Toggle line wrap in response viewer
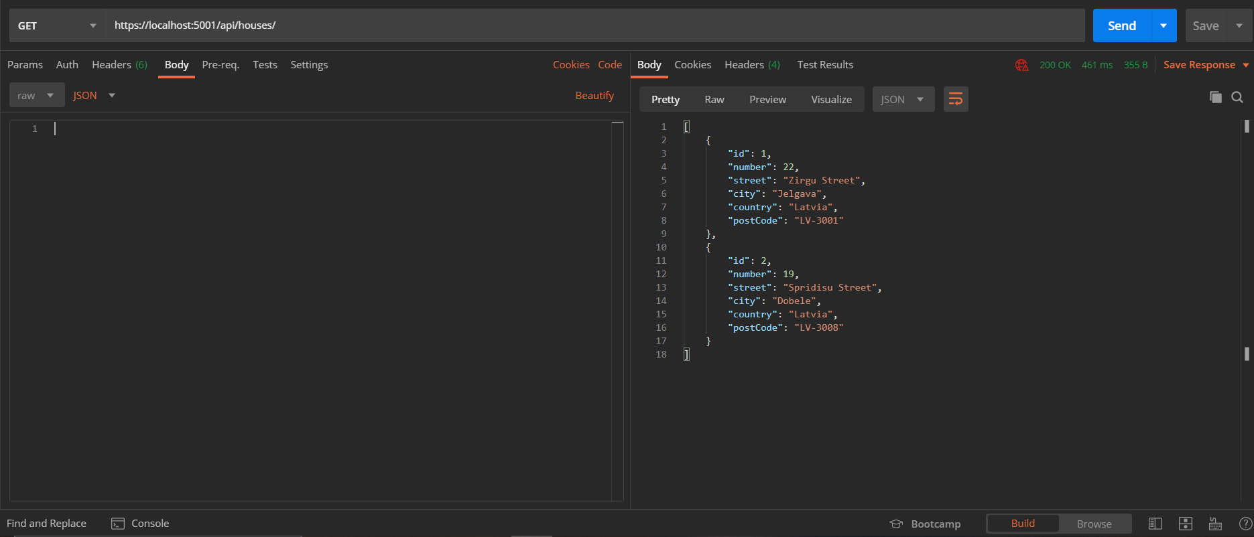Image resolution: width=1254 pixels, height=537 pixels. (956, 99)
